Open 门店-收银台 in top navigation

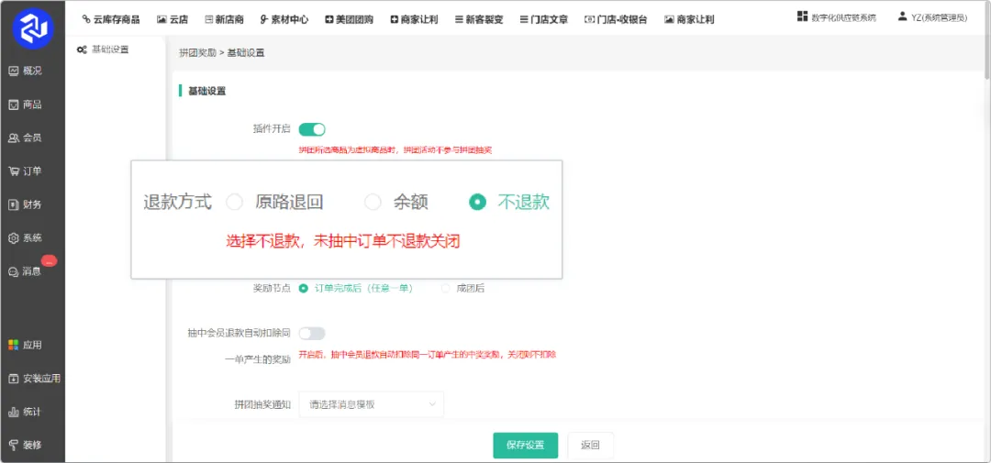pos(617,19)
